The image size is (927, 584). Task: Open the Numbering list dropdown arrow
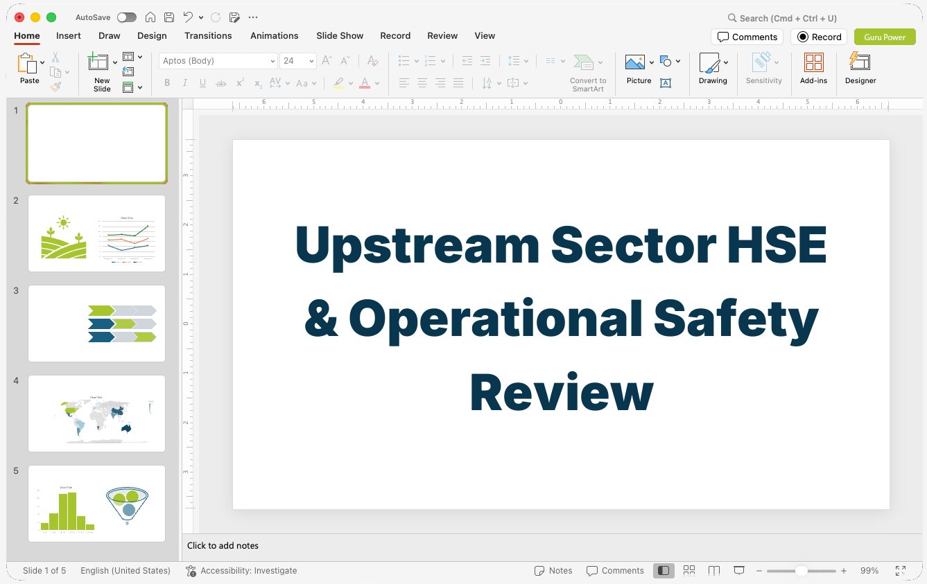coord(442,61)
